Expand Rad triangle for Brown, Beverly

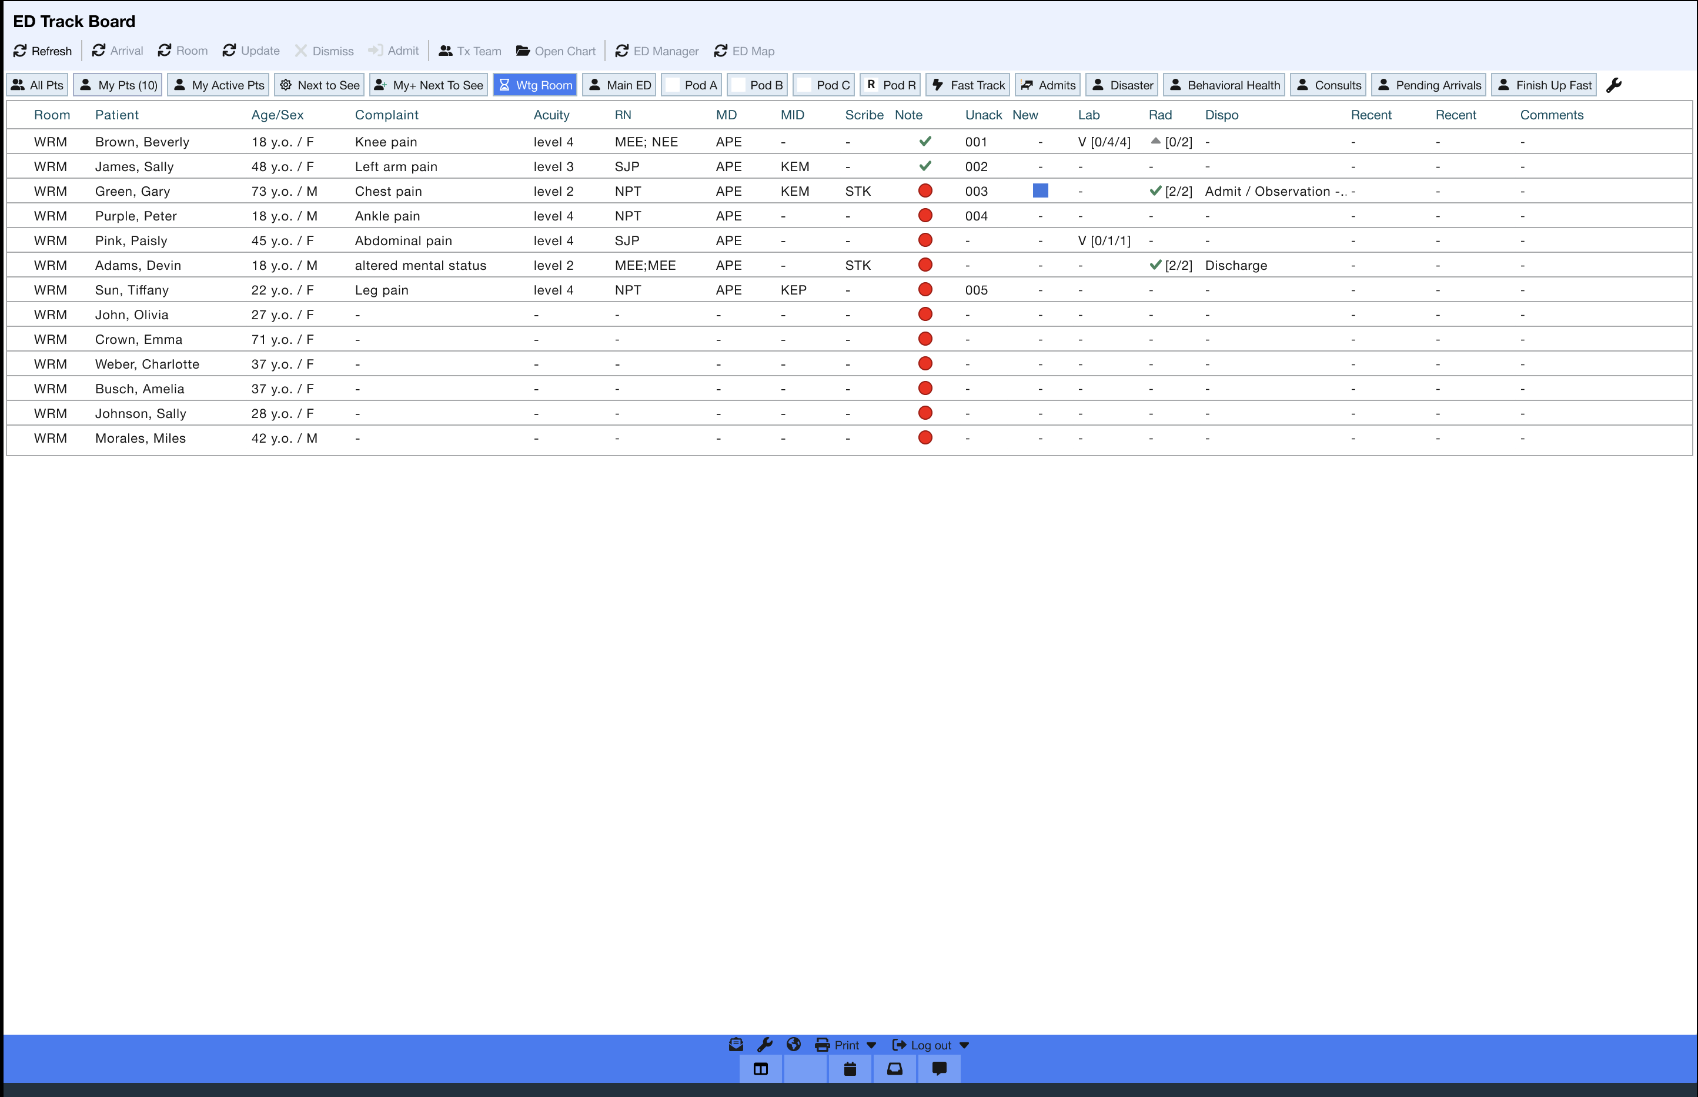(1155, 141)
